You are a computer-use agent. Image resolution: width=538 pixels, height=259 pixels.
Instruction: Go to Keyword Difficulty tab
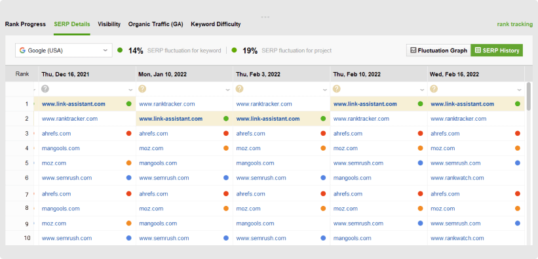[216, 24]
